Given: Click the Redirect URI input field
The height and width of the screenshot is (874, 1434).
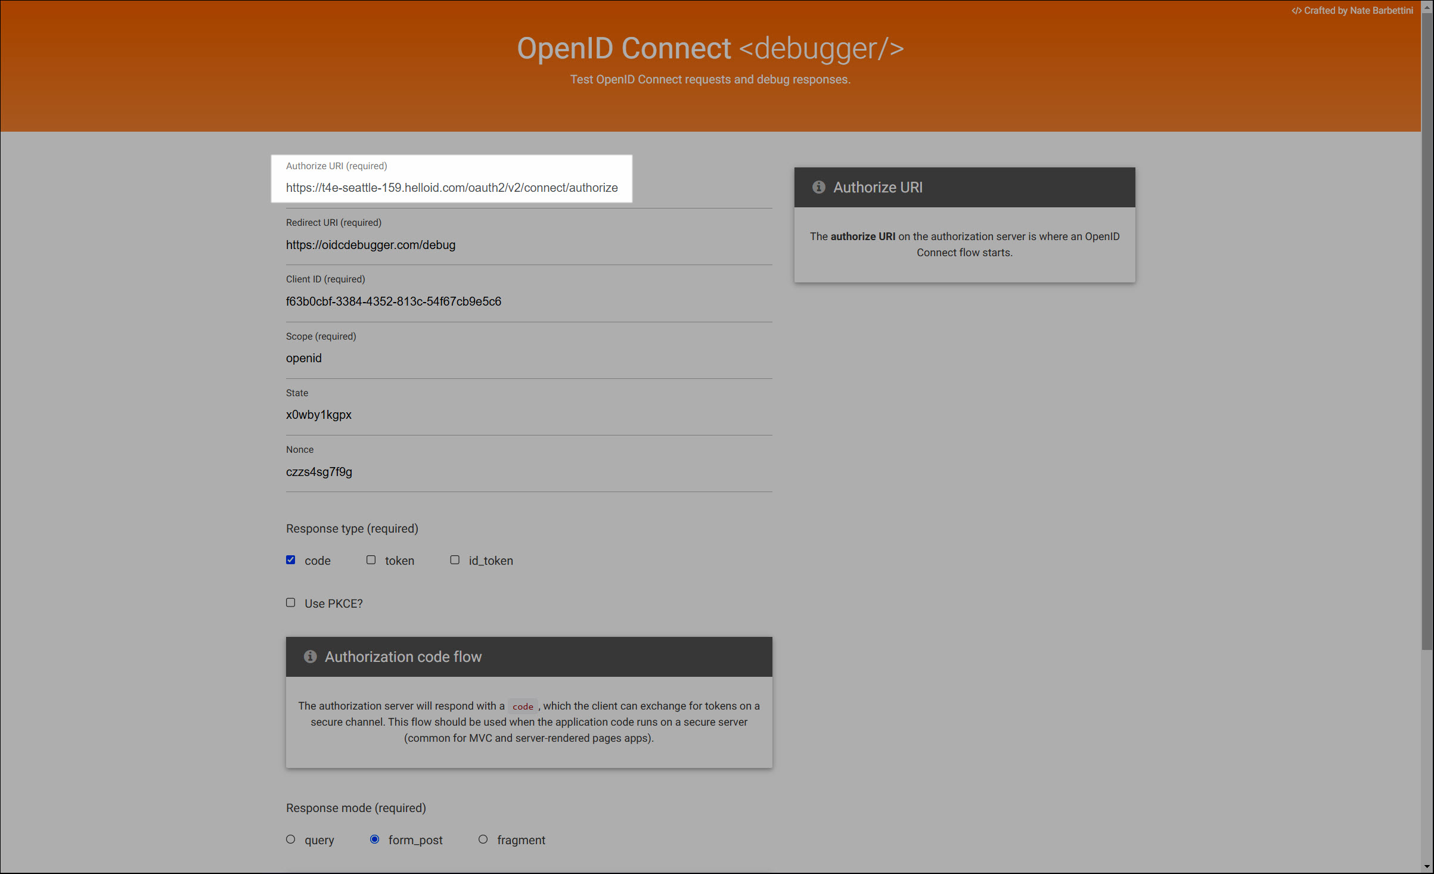Looking at the screenshot, I should pos(529,245).
